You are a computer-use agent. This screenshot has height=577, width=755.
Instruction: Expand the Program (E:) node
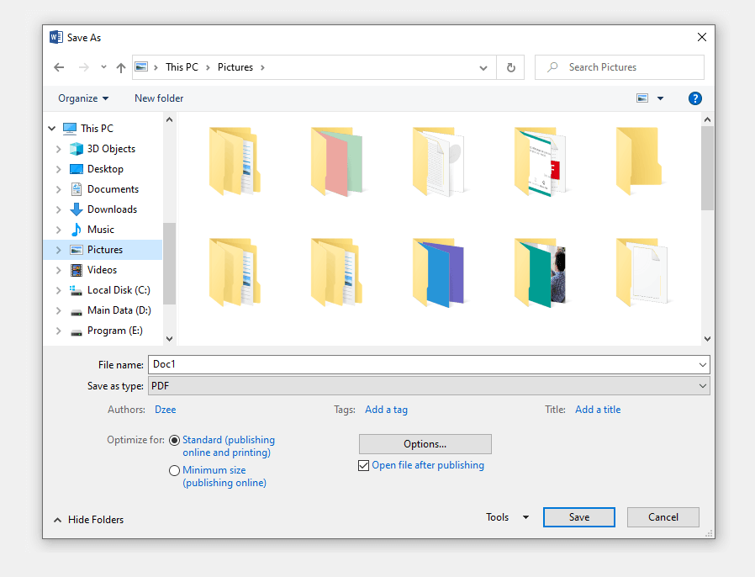[x=58, y=331]
